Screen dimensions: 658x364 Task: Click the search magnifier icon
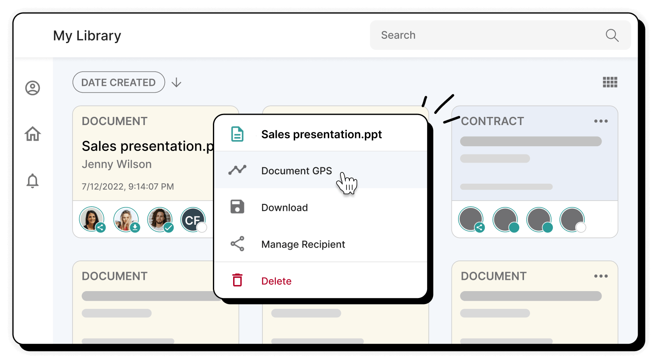tap(612, 35)
